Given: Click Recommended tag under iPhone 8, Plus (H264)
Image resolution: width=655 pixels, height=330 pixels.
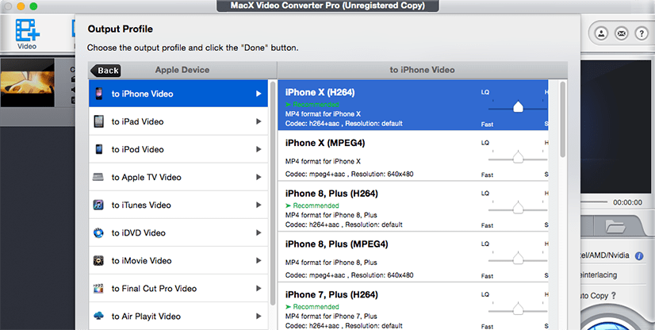Looking at the screenshot, I should [312, 205].
